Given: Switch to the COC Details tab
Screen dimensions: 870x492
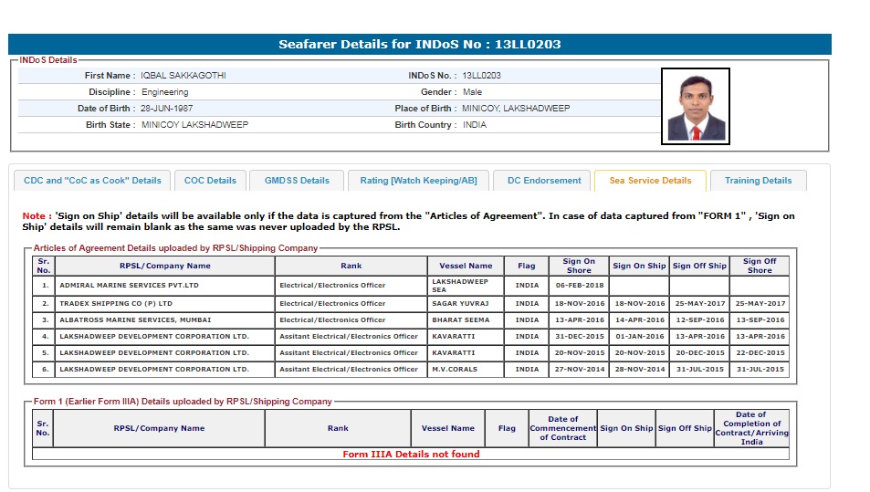Looking at the screenshot, I should coord(210,181).
